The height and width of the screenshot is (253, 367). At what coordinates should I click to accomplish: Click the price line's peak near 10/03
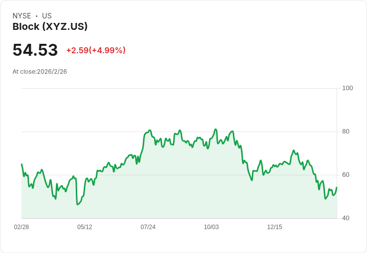tap(215, 129)
